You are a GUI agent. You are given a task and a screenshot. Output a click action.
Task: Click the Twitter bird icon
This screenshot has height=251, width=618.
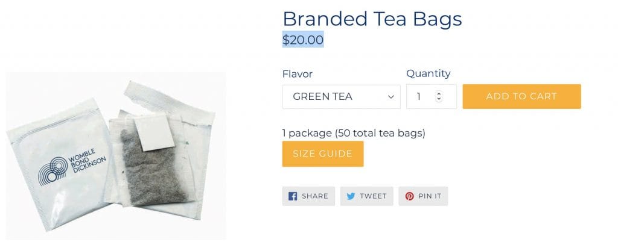351,196
